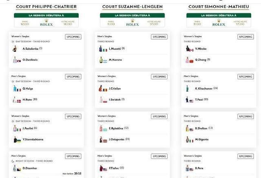This screenshot has width=261, height=178.
Task: Open Court Simonne-Mathieu heading
Action: pos(219,7)
